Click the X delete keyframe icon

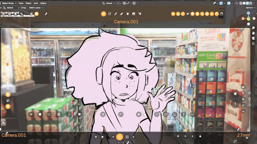point(192,136)
